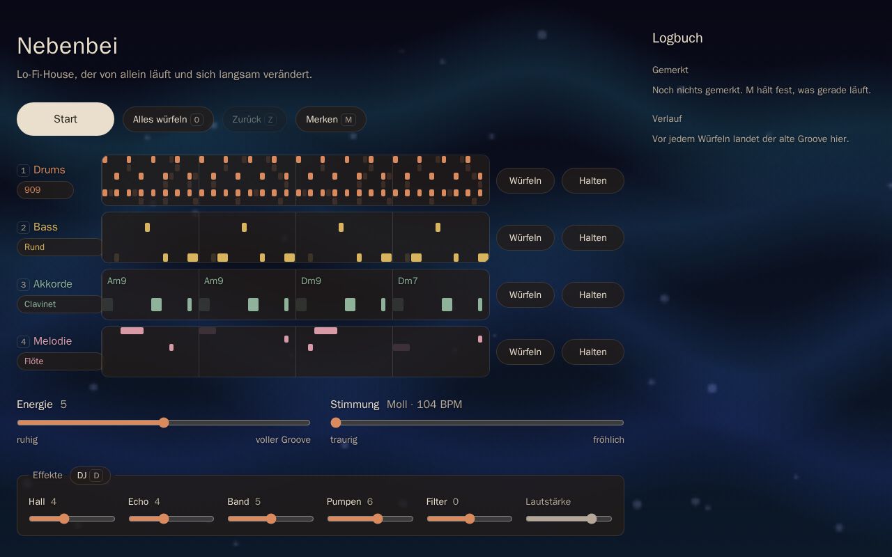The image size is (892, 557).
Task: Click the "Moll · 104 BPM" value
Action: (424, 405)
